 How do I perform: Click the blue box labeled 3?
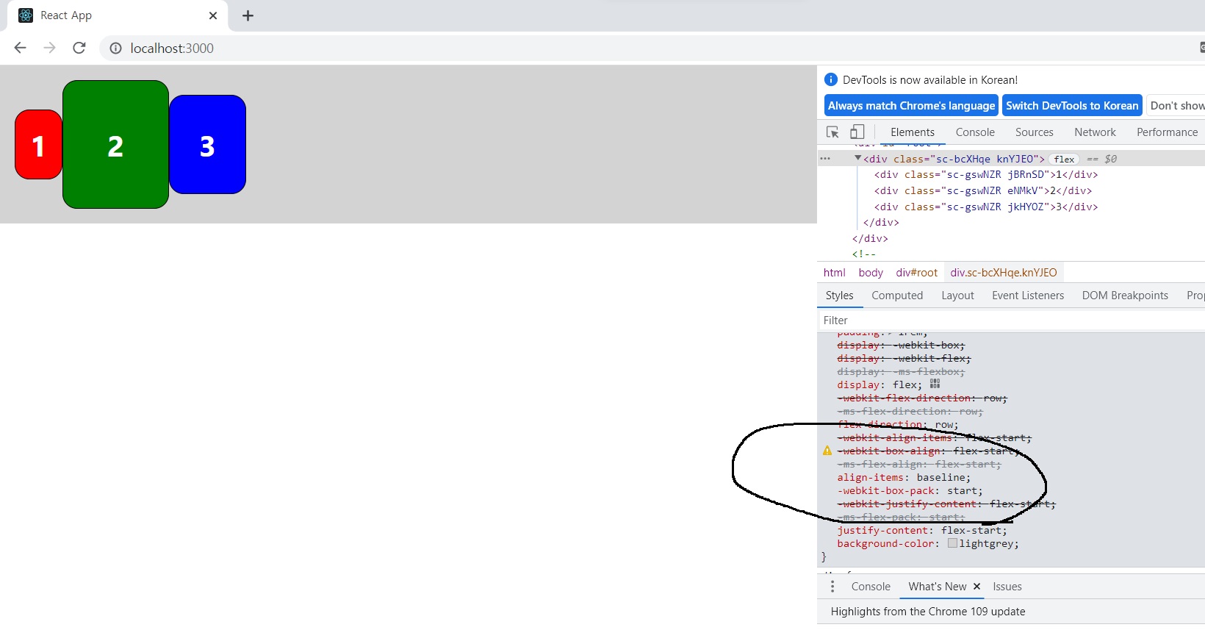coord(207,145)
